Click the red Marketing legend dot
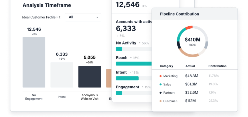Screen dimensions: 248x117 160,76
